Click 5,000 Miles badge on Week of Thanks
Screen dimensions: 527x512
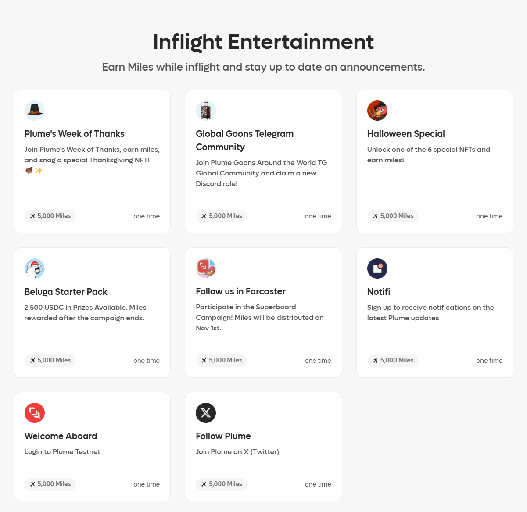tap(50, 216)
